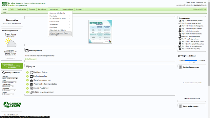
Task: Open the Período dropdown
Action: [x=10, y=78]
